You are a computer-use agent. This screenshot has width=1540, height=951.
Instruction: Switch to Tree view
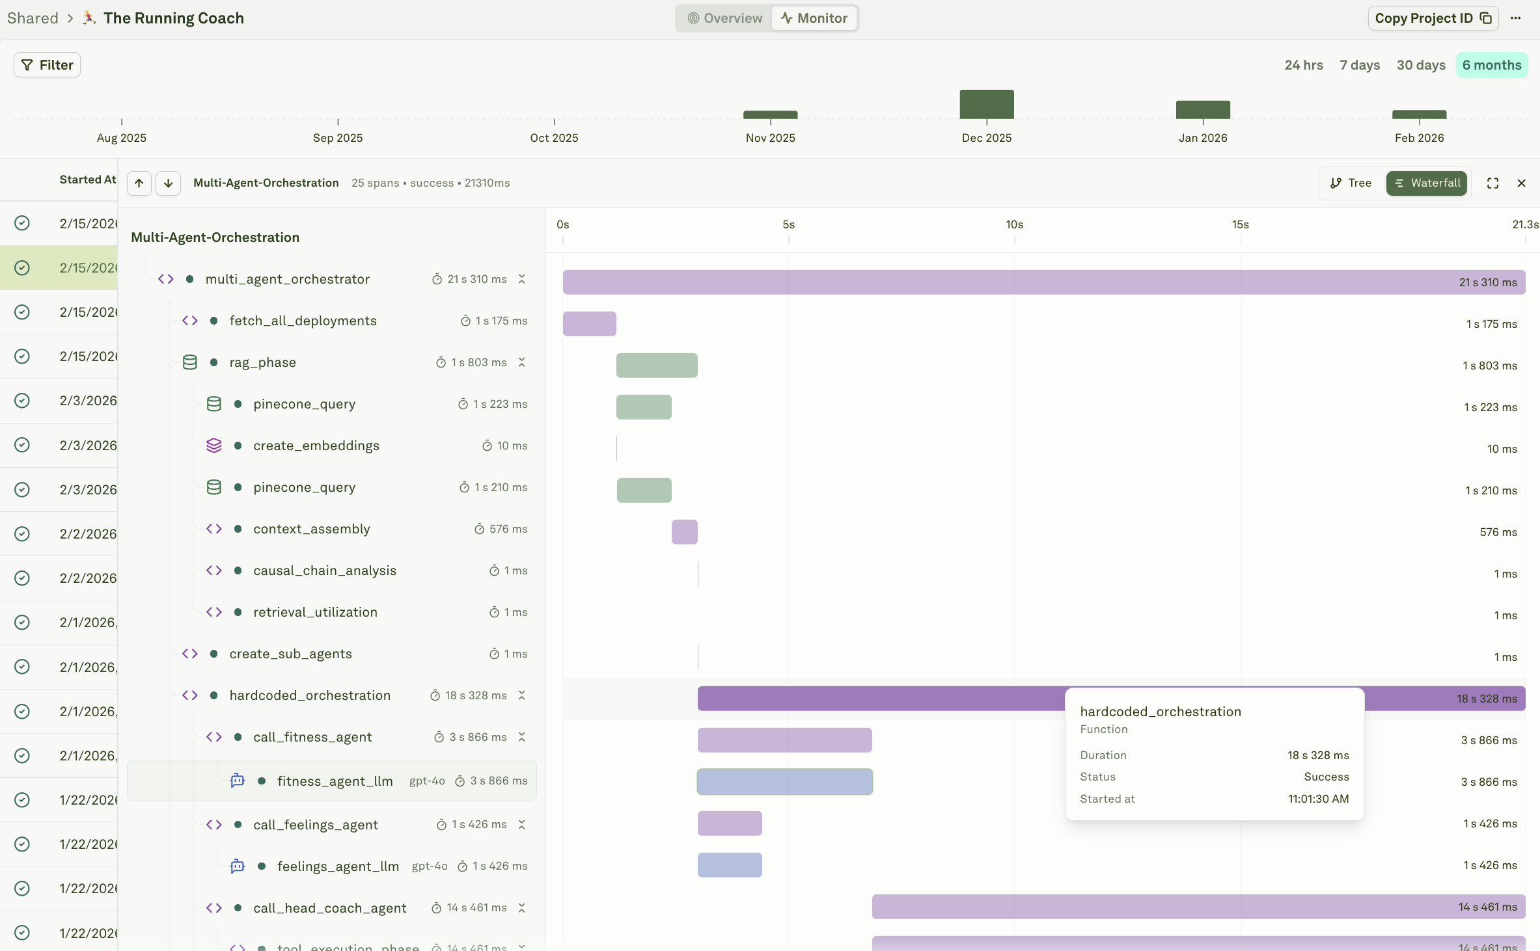click(x=1351, y=183)
